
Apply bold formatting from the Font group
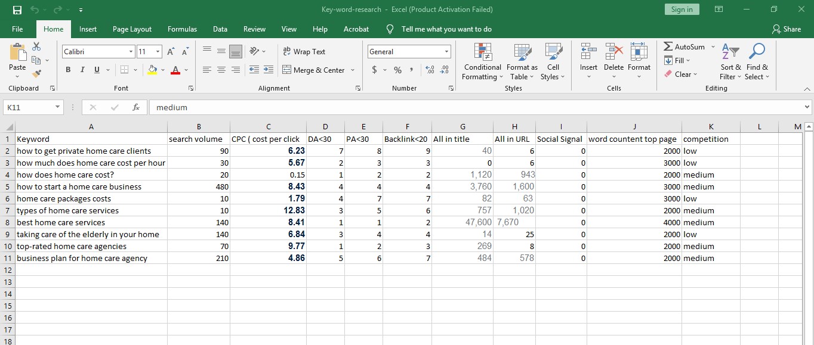click(67, 70)
